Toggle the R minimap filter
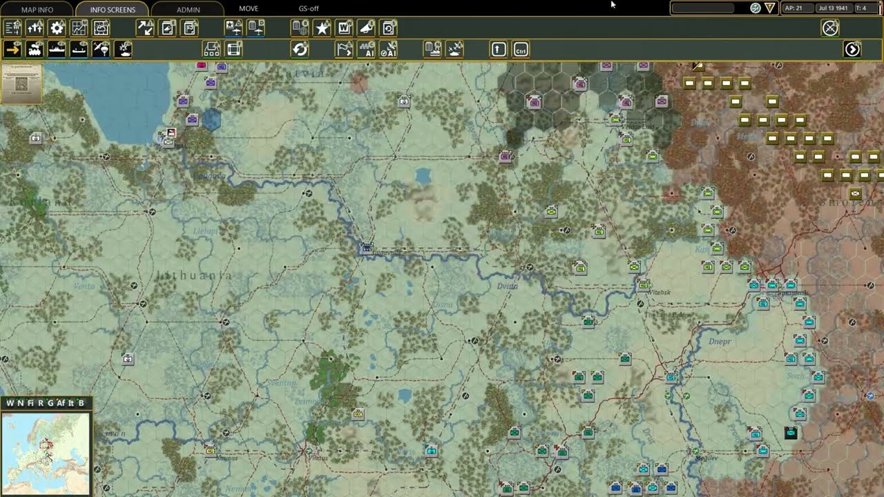Screen dimensions: 884x497 pyautogui.click(x=40, y=403)
